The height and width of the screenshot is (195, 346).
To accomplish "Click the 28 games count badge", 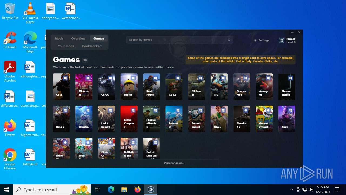I will pos(85,60).
